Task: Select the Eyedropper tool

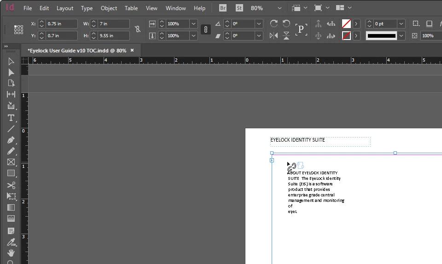Action: 11,242
